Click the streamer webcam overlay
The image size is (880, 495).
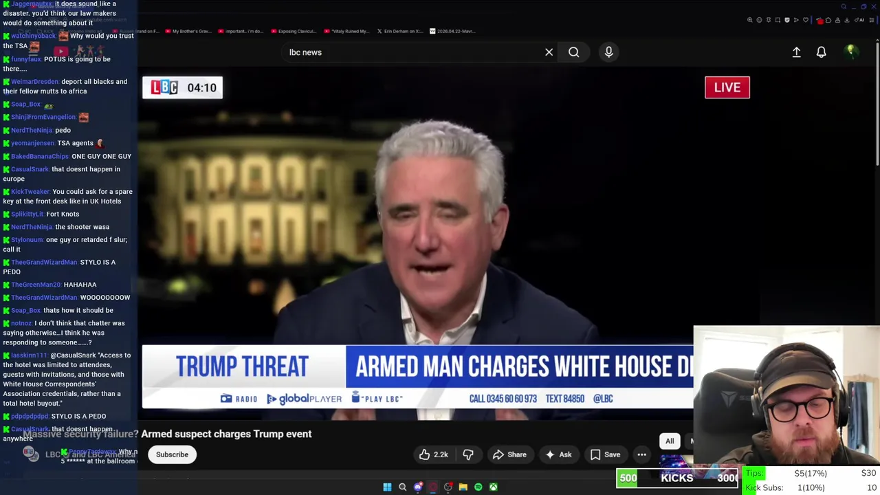pos(786,395)
